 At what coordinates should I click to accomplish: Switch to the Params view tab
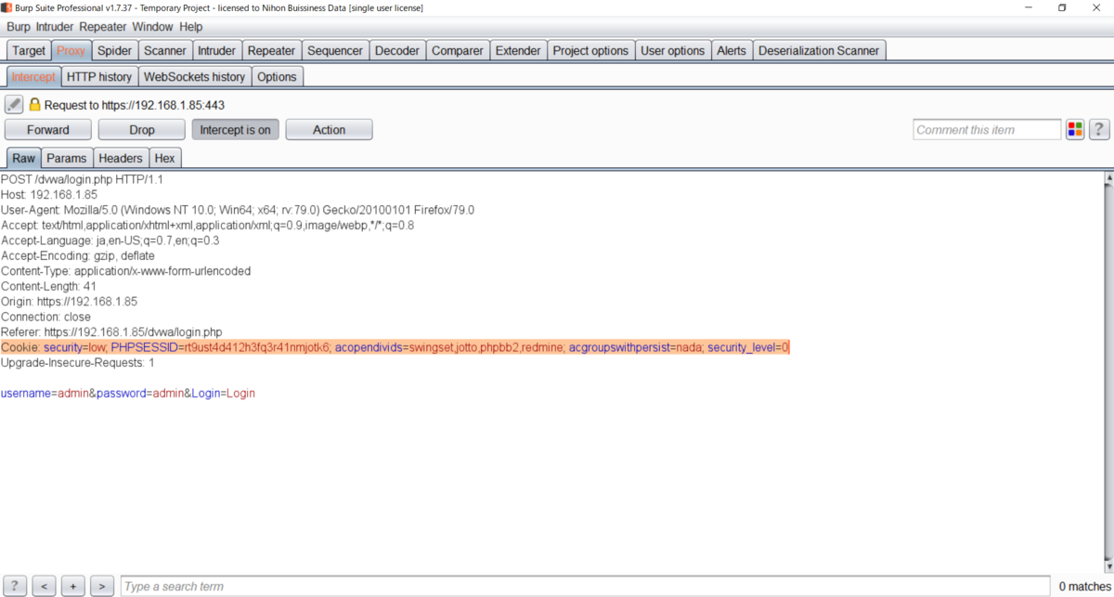[67, 159]
